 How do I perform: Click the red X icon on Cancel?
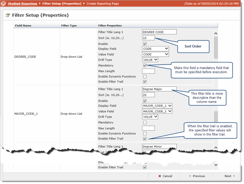[x=160, y=176]
